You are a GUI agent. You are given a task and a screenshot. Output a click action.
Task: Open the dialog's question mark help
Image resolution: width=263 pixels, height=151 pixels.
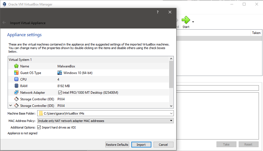(158, 12)
